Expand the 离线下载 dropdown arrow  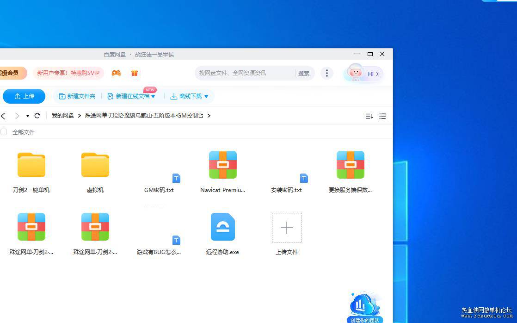tap(206, 96)
